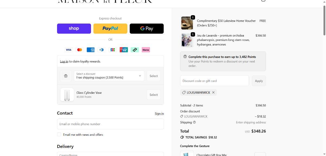Enable Email me with news and offers
Image resolution: width=326 pixels, height=156 pixels.
(x=59, y=135)
